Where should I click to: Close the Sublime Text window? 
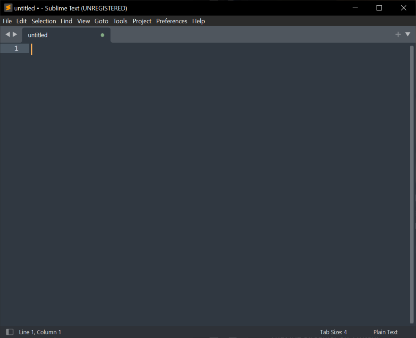coord(403,8)
